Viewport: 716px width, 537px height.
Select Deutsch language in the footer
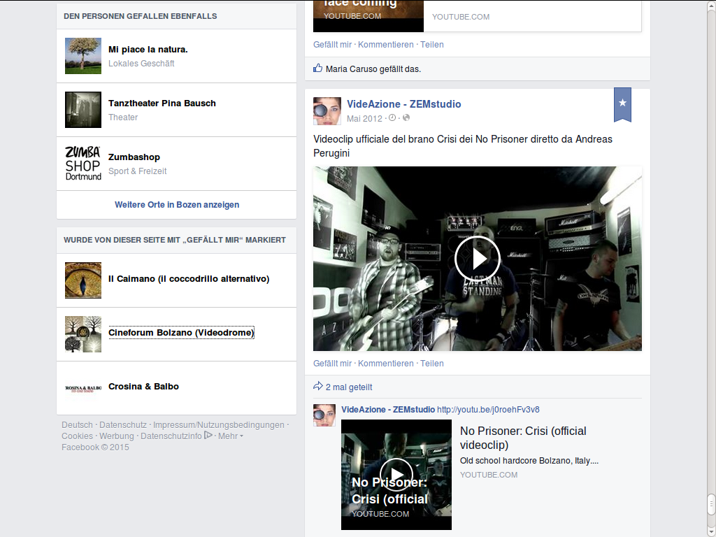pos(77,425)
